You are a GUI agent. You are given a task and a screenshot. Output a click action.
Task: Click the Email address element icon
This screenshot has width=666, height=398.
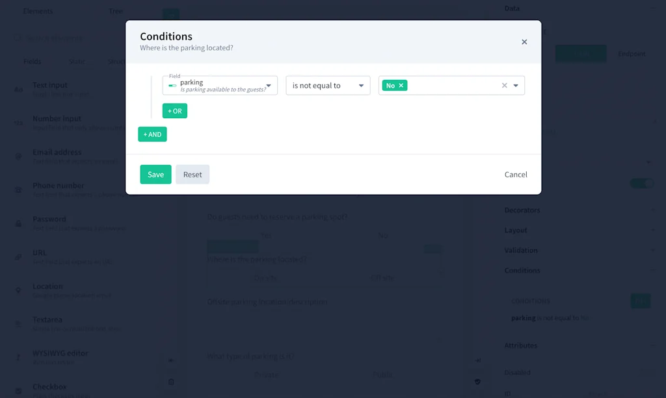click(18, 156)
